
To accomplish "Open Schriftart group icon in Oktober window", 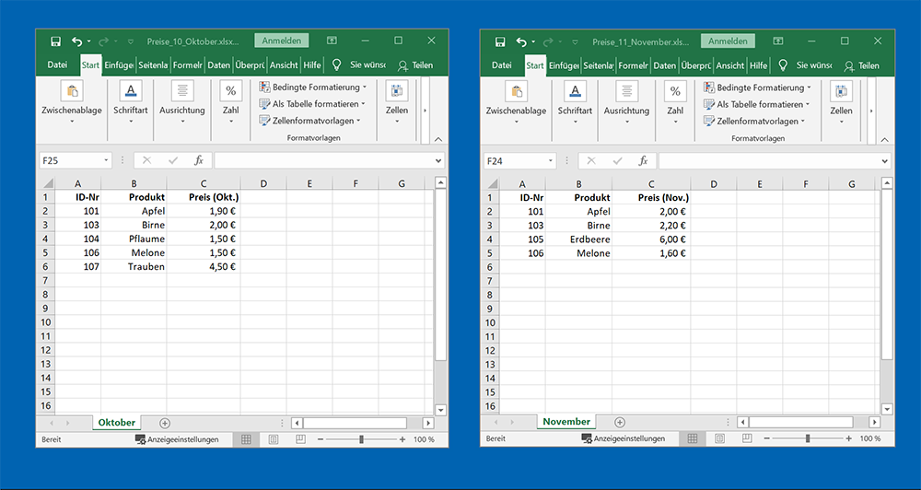I will coord(131,90).
